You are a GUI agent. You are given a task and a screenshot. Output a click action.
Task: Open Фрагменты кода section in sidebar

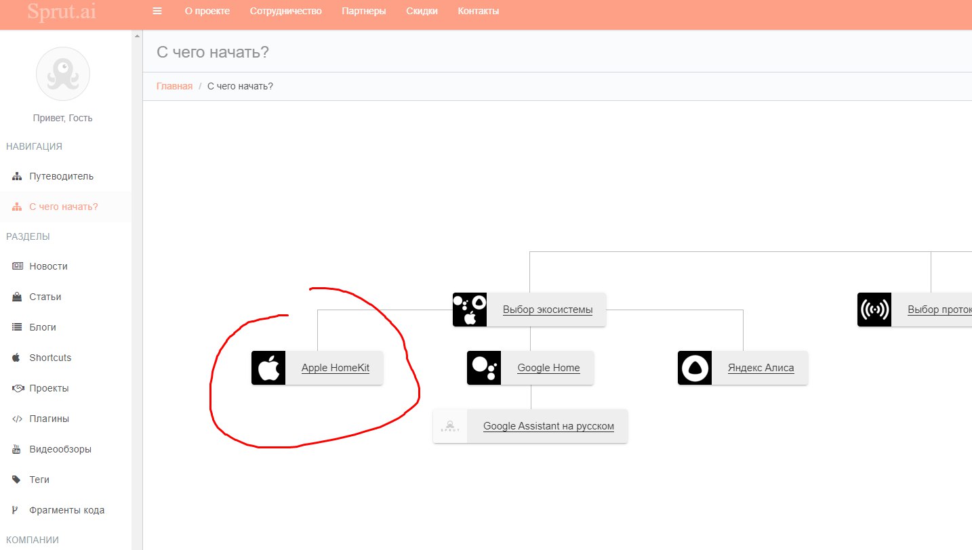[66, 510]
